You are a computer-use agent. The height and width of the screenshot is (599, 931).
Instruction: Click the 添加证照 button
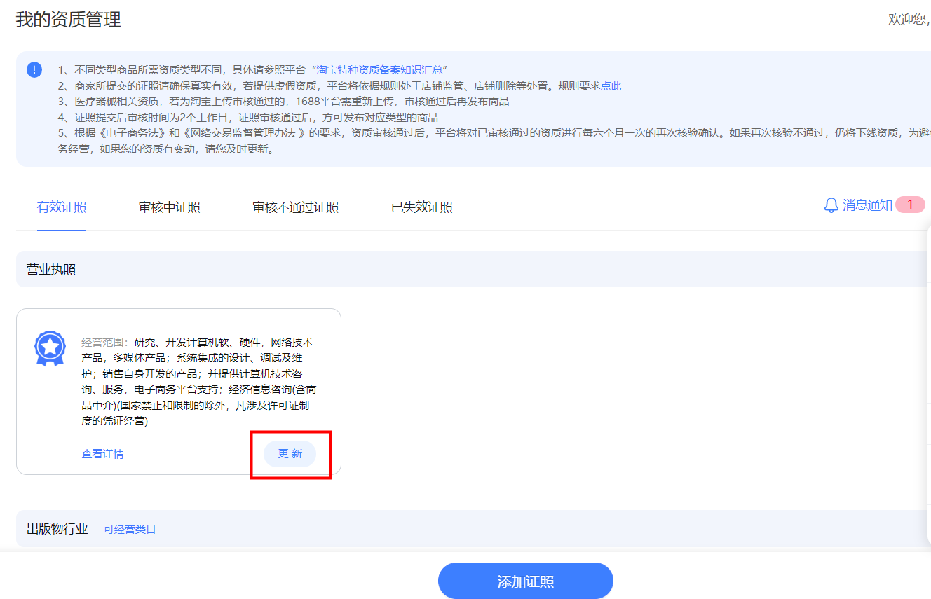click(x=526, y=581)
